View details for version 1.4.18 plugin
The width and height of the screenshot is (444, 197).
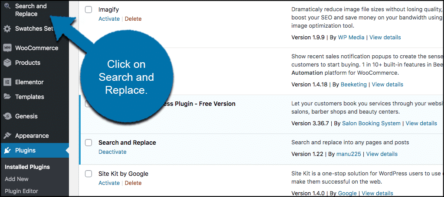(x=387, y=84)
